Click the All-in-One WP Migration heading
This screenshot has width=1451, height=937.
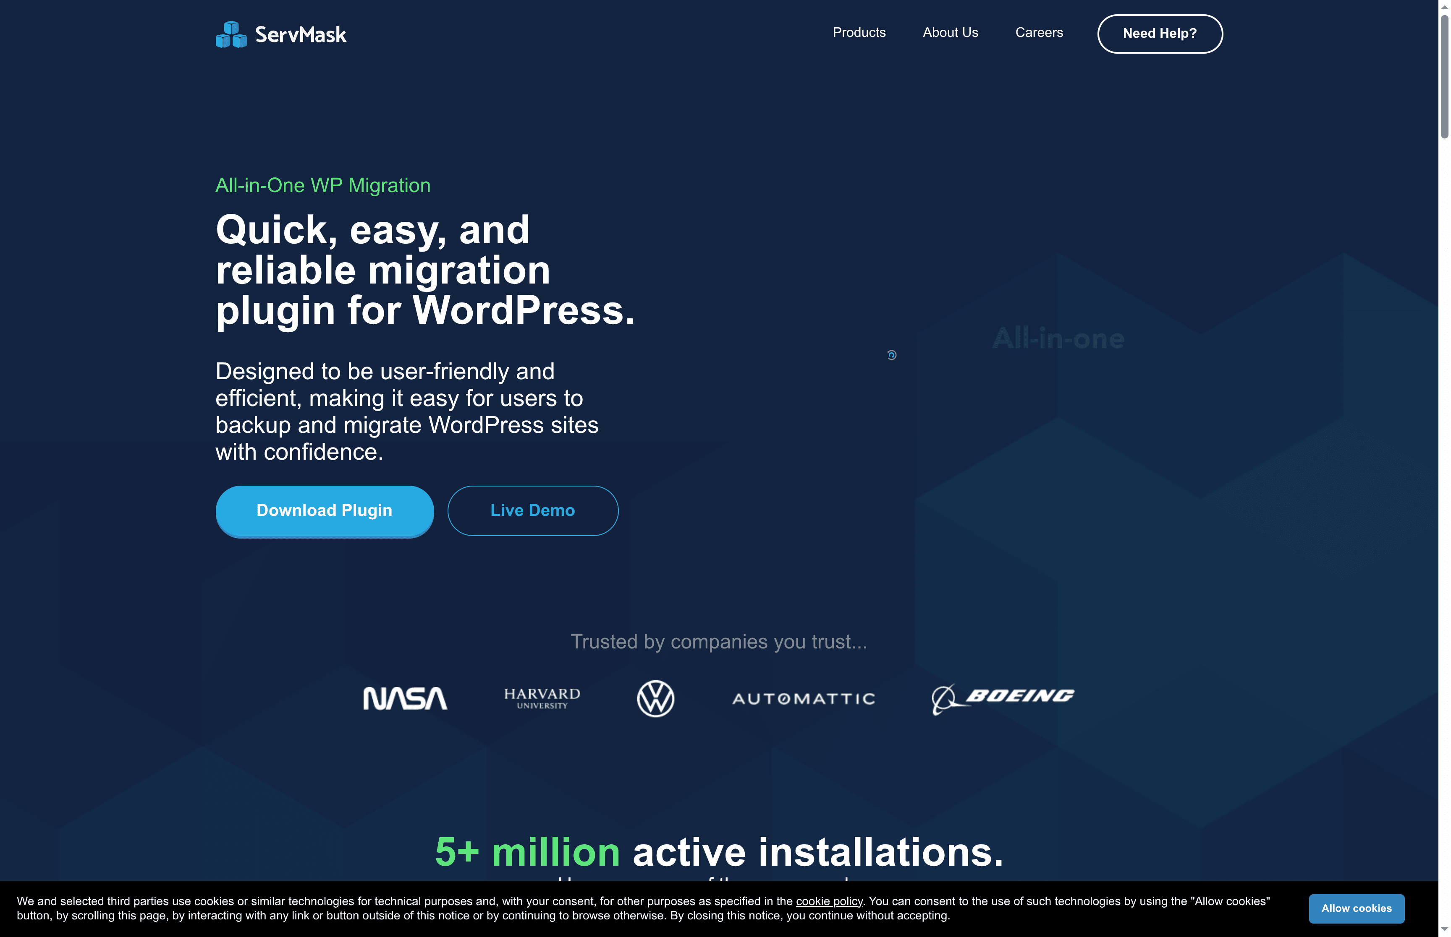click(323, 185)
